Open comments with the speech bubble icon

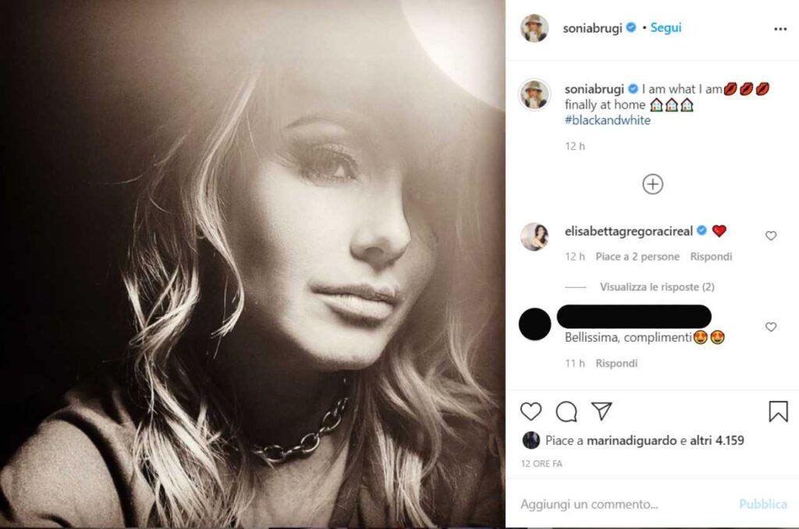(566, 411)
